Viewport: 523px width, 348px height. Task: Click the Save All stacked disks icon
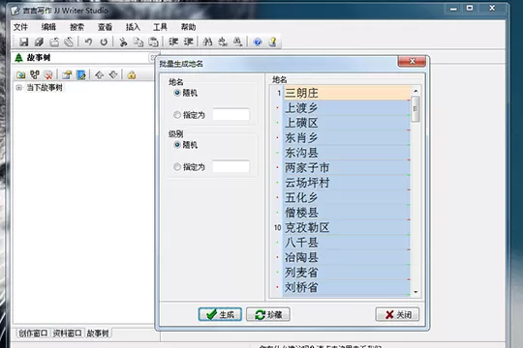(x=39, y=42)
